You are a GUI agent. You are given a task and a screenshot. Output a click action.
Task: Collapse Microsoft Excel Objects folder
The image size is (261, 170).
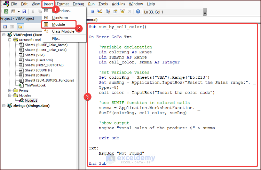point(10,40)
